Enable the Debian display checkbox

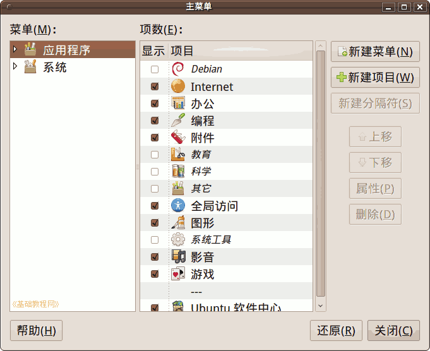click(x=155, y=69)
